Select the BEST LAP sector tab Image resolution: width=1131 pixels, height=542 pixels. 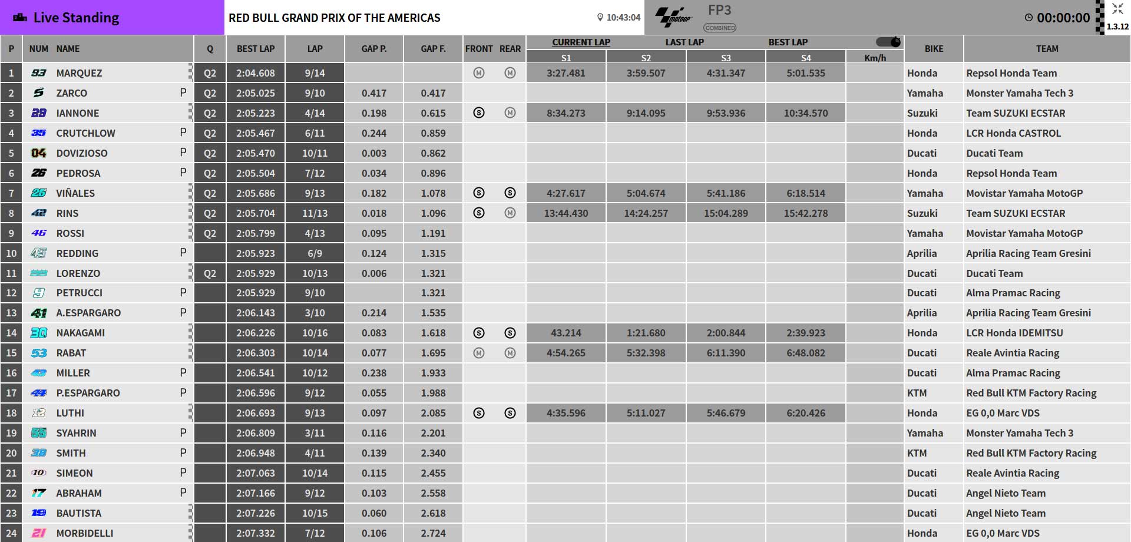[x=788, y=42]
